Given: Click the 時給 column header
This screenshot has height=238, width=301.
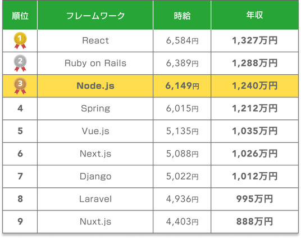Looking at the screenshot, I should click(x=182, y=15).
